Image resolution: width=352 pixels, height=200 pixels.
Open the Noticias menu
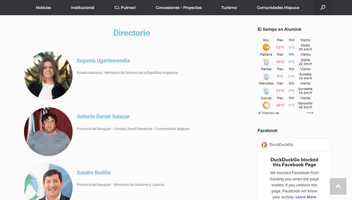(x=43, y=8)
